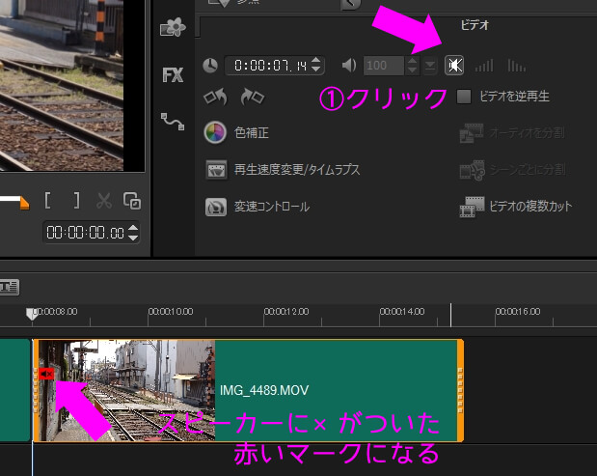Click the clip duration spinner arrows
597x476 pixels.
[x=317, y=66]
